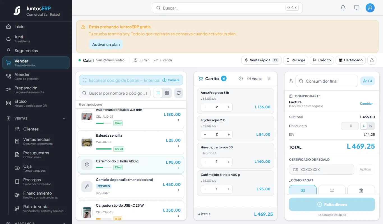Open the user profile avatar
Image resolution: width=383 pixels, height=224 pixels.
(x=370, y=8)
